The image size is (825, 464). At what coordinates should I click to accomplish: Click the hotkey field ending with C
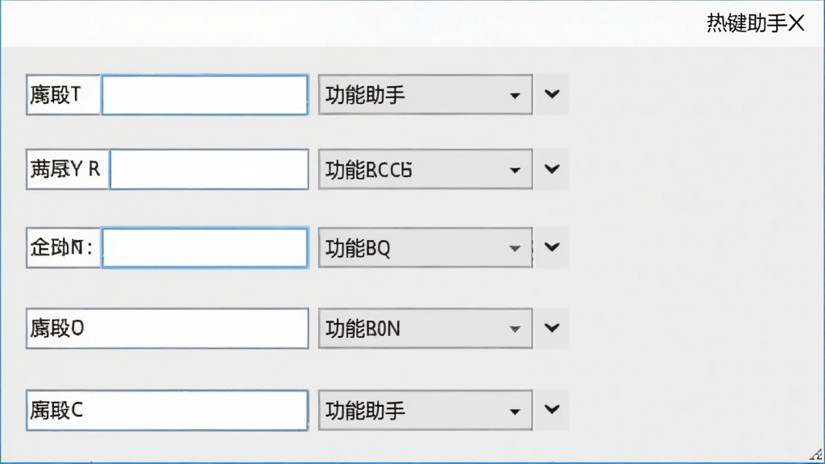pos(168,410)
